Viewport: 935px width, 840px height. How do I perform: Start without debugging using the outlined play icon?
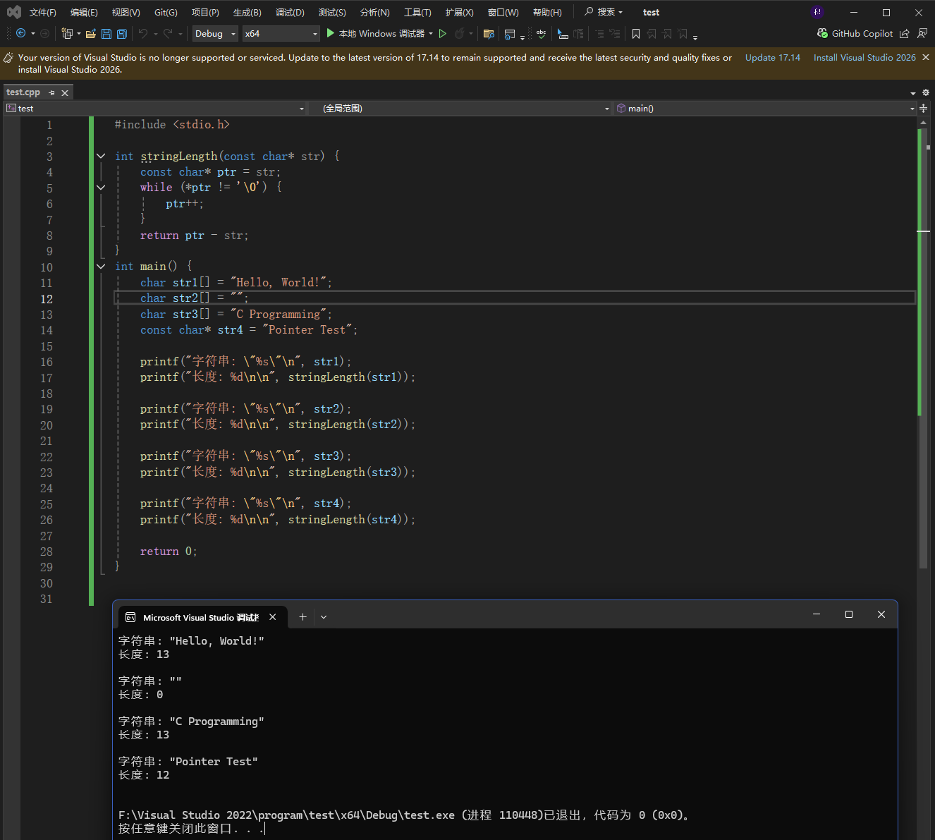(443, 34)
